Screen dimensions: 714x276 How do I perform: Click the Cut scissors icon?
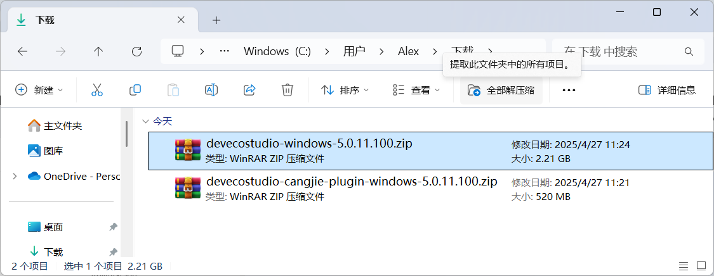pos(97,90)
